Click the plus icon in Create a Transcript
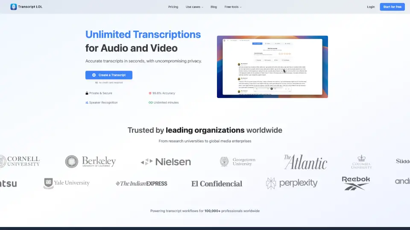The height and width of the screenshot is (230, 410). [94, 75]
